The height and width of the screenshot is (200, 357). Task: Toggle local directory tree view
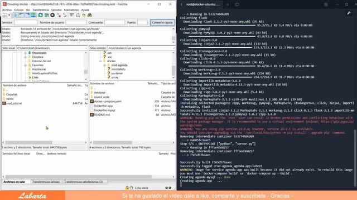click(21, 15)
